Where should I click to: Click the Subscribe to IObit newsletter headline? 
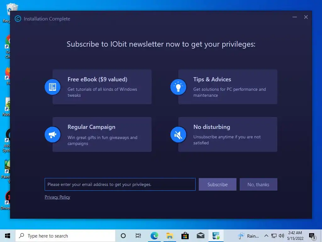[x=161, y=44]
